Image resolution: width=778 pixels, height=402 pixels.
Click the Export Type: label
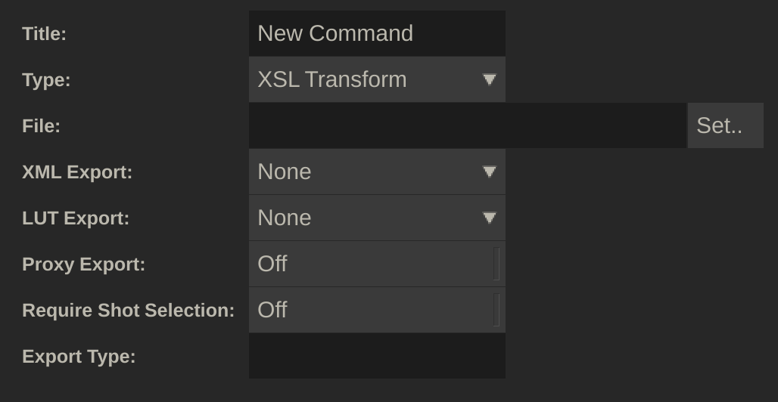[x=79, y=357]
